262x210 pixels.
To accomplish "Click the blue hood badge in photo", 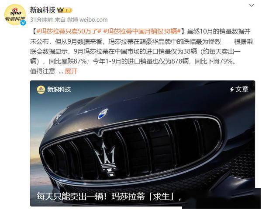I will pos(103,114).
